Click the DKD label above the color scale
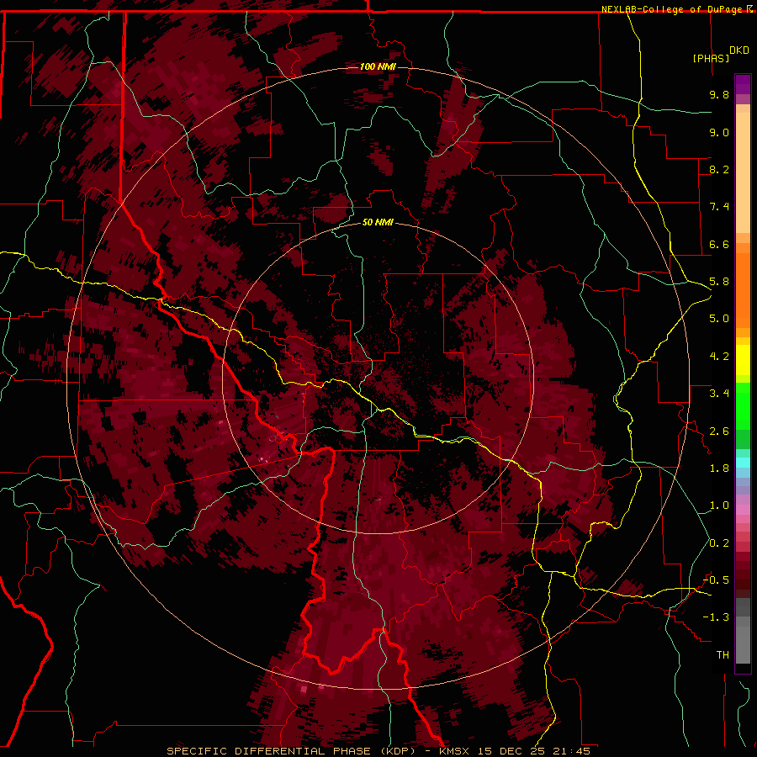The height and width of the screenshot is (757, 757). (x=739, y=50)
